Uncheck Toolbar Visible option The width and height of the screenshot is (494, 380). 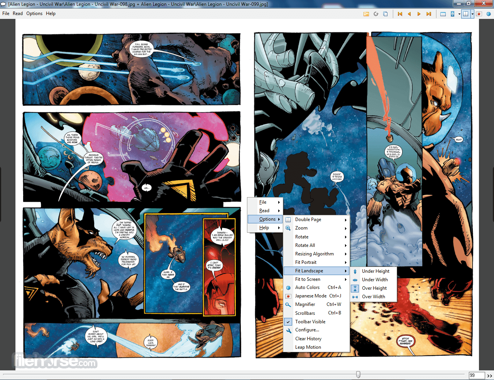[316, 322]
